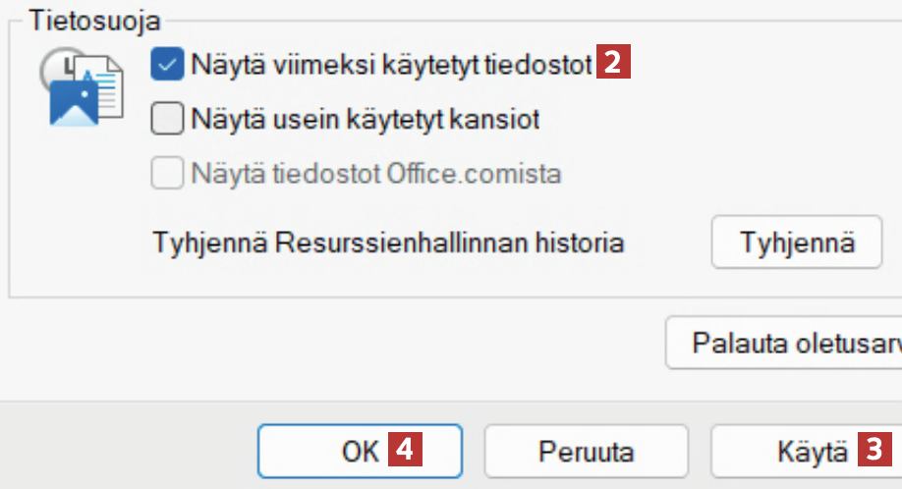This screenshot has width=902, height=489.
Task: Click the label text Näytä usein käytetyt kansiot
Action: coord(366,120)
